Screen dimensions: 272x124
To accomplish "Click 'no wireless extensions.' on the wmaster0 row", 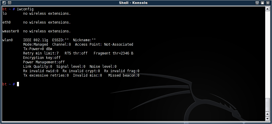I will [x=47, y=31].
